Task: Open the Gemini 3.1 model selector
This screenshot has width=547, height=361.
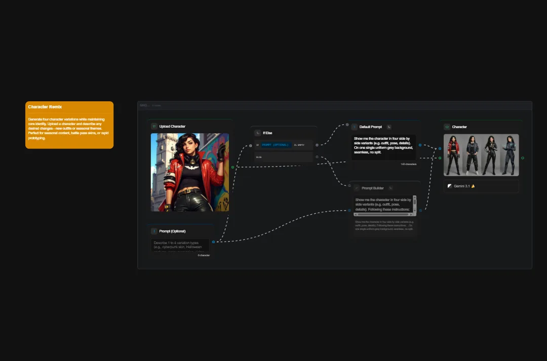Action: coord(481,186)
